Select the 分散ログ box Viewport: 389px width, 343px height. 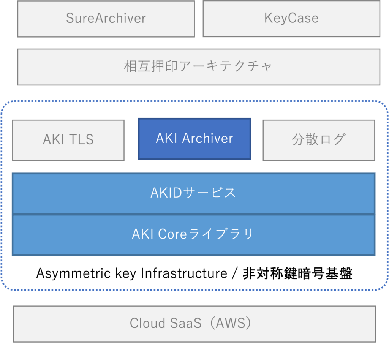coord(319,141)
